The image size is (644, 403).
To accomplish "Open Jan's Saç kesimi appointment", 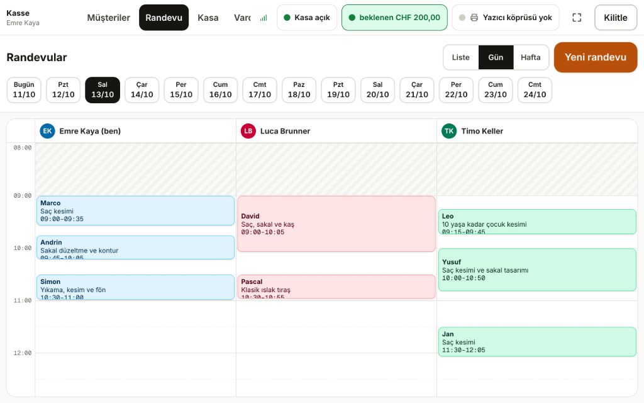I will tap(537, 342).
